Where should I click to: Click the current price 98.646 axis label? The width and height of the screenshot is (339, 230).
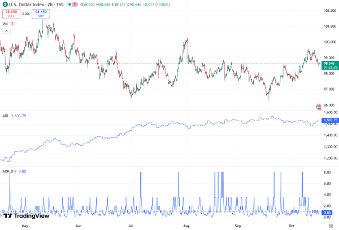(x=330, y=64)
